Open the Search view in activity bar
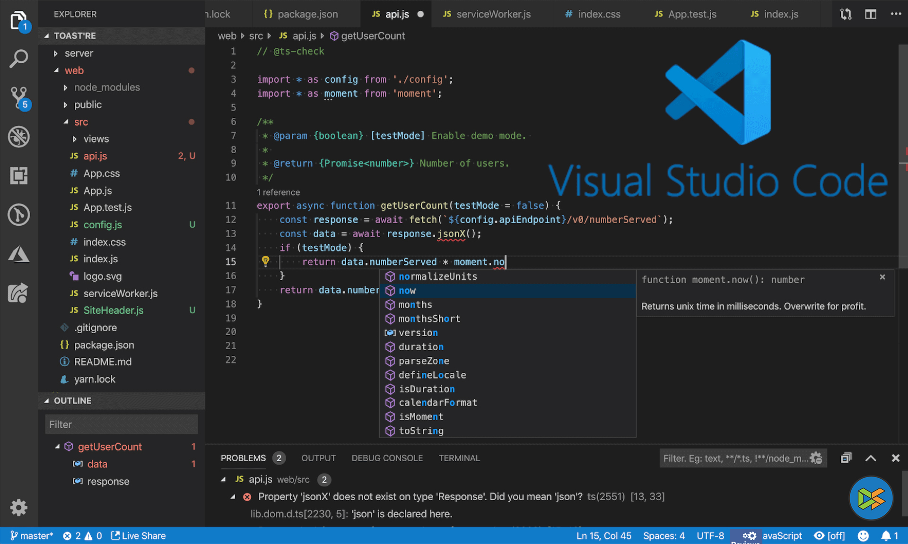Image resolution: width=908 pixels, height=544 pixels. (x=19, y=59)
